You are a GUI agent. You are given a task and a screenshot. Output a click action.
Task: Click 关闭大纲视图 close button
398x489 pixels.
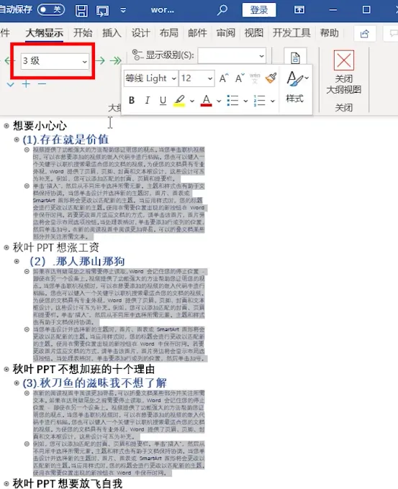tap(344, 73)
